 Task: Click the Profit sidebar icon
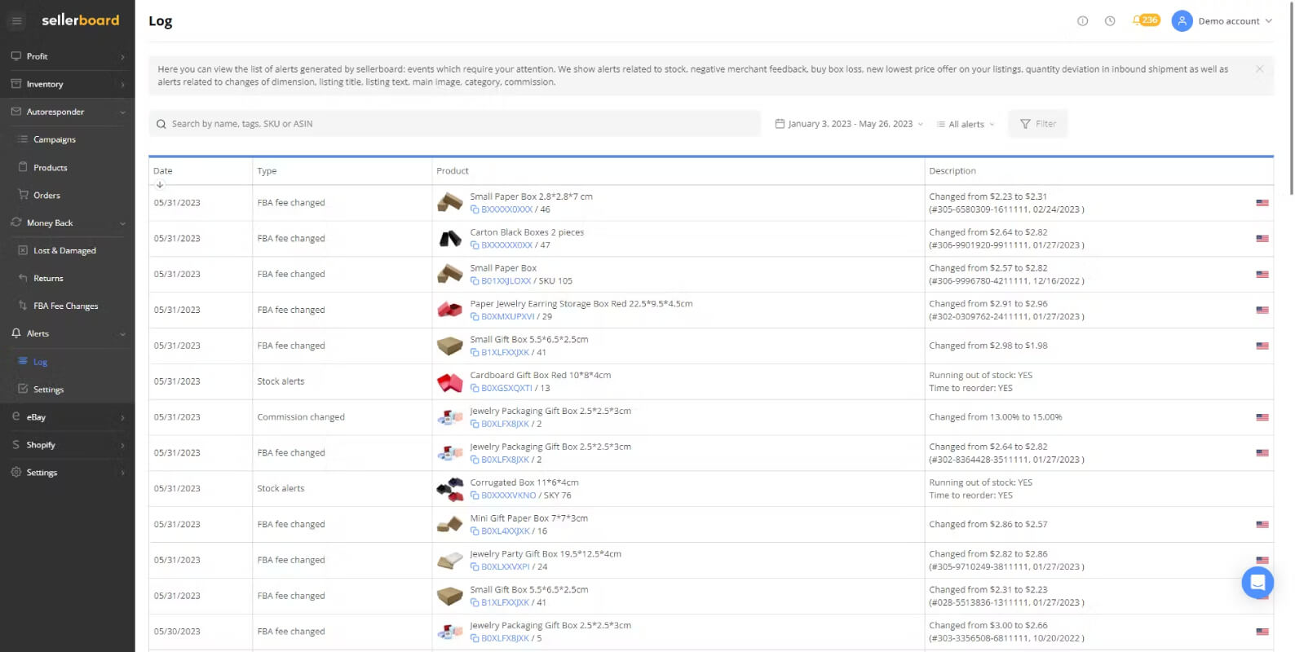pos(16,56)
